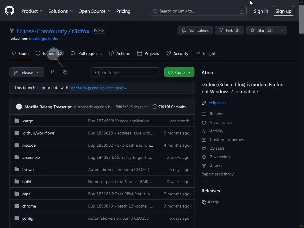Click the Custom properties icon
304x228 pixels.
pos(204,140)
